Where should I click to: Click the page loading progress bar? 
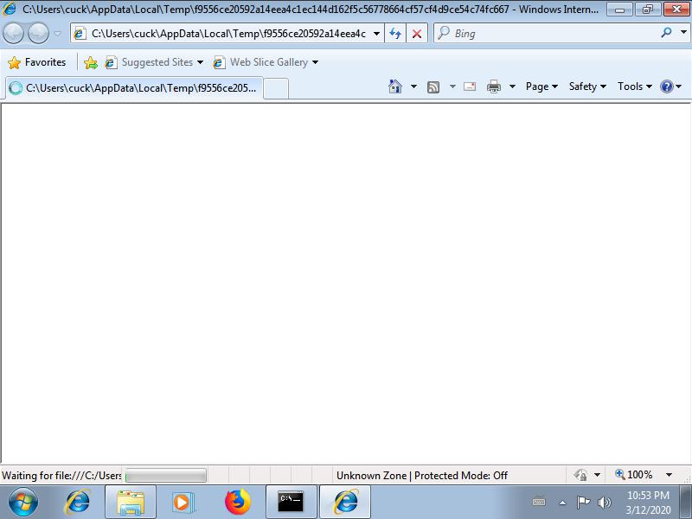166,475
